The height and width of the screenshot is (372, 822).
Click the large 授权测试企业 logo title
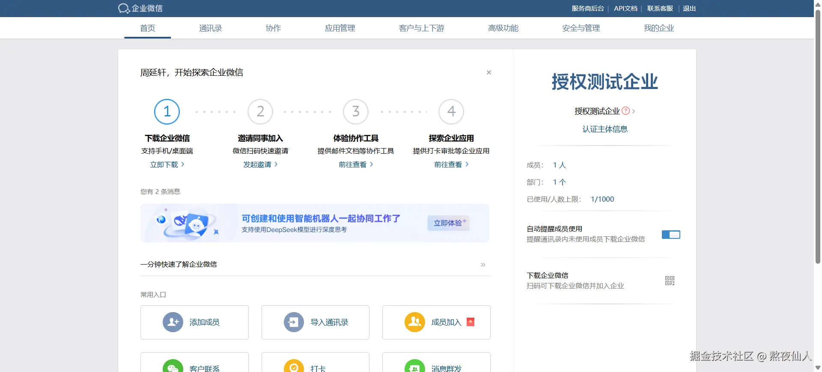coord(605,81)
